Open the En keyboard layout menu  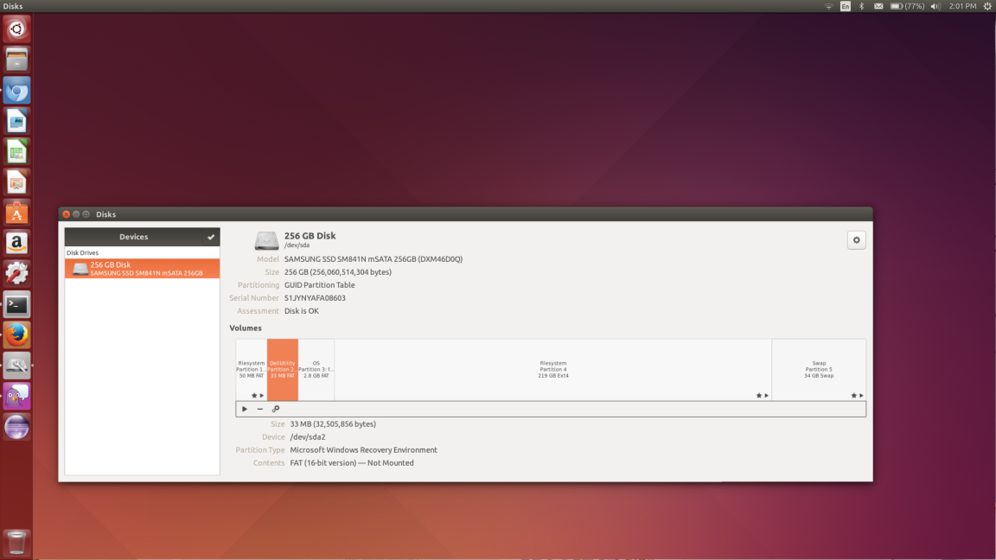click(845, 6)
